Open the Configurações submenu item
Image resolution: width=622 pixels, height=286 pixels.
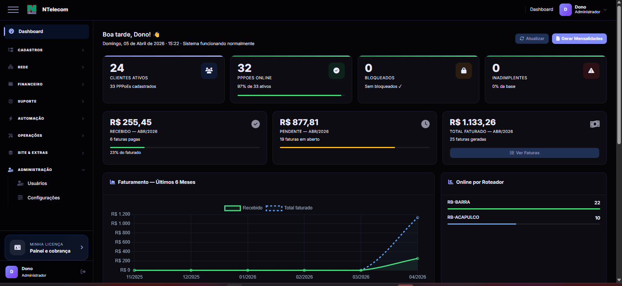44,198
